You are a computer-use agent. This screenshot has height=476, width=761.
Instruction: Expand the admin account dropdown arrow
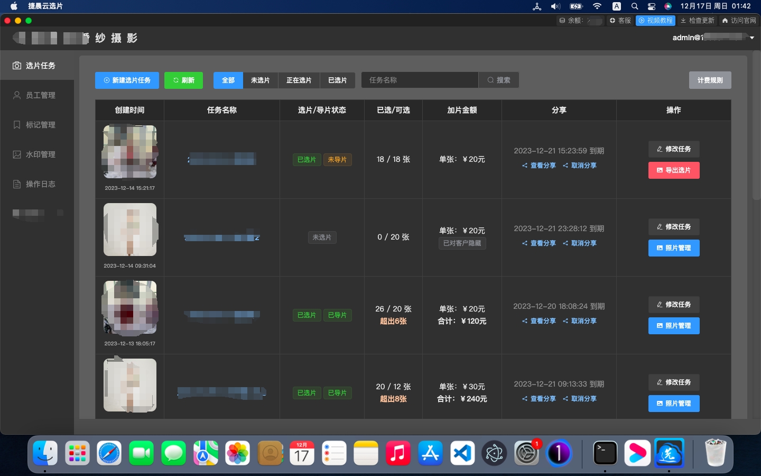point(752,38)
